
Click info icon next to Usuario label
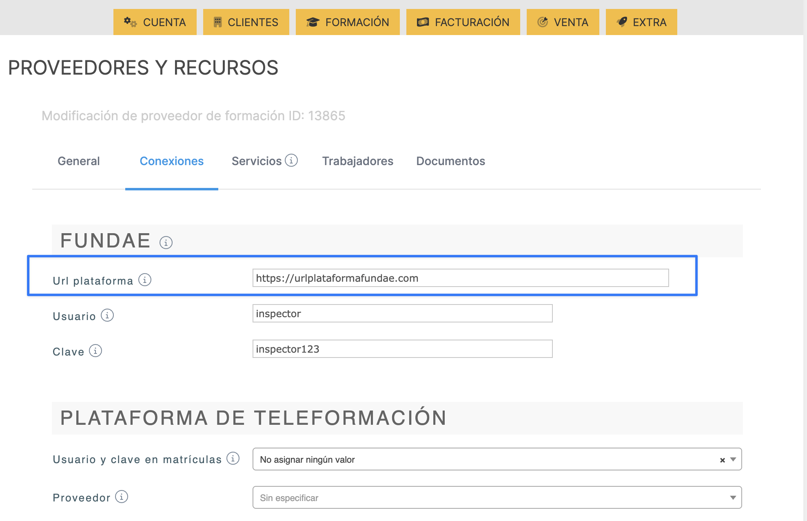pos(107,315)
